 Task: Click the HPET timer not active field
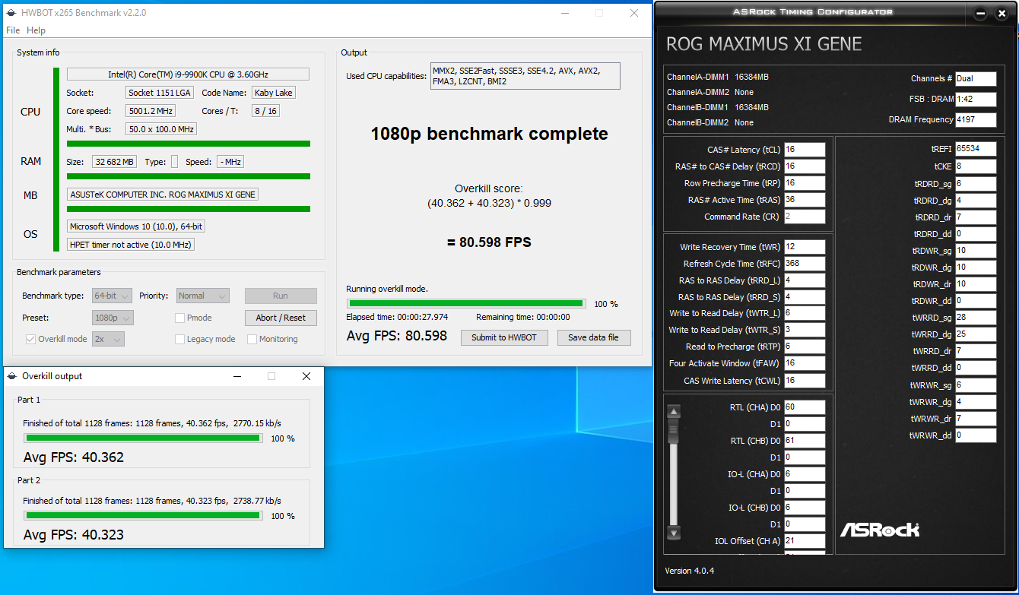pyautogui.click(x=131, y=245)
